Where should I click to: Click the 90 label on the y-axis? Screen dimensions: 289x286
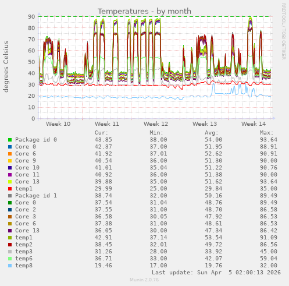coord(31,17)
